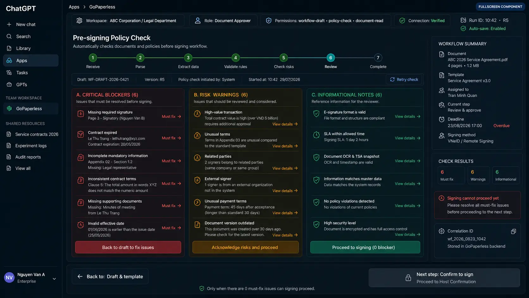Open Apps in the sidebar

point(31,60)
